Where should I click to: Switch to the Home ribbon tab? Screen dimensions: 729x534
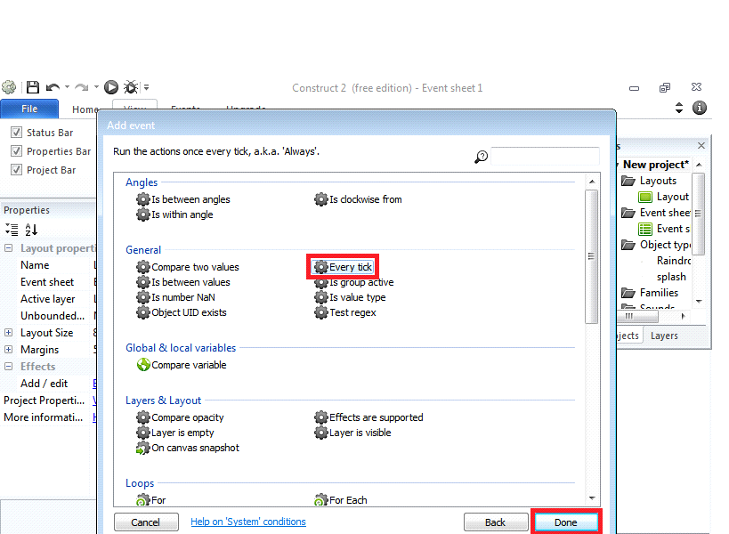point(85,109)
